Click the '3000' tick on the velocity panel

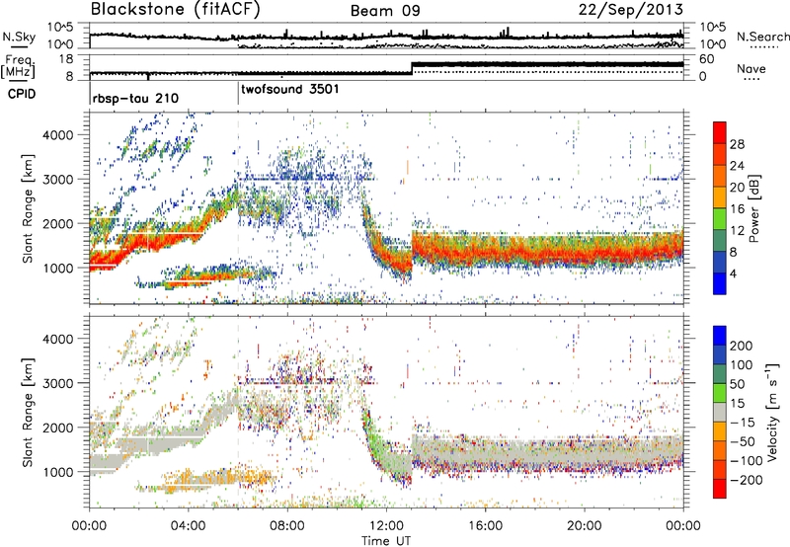(57, 383)
